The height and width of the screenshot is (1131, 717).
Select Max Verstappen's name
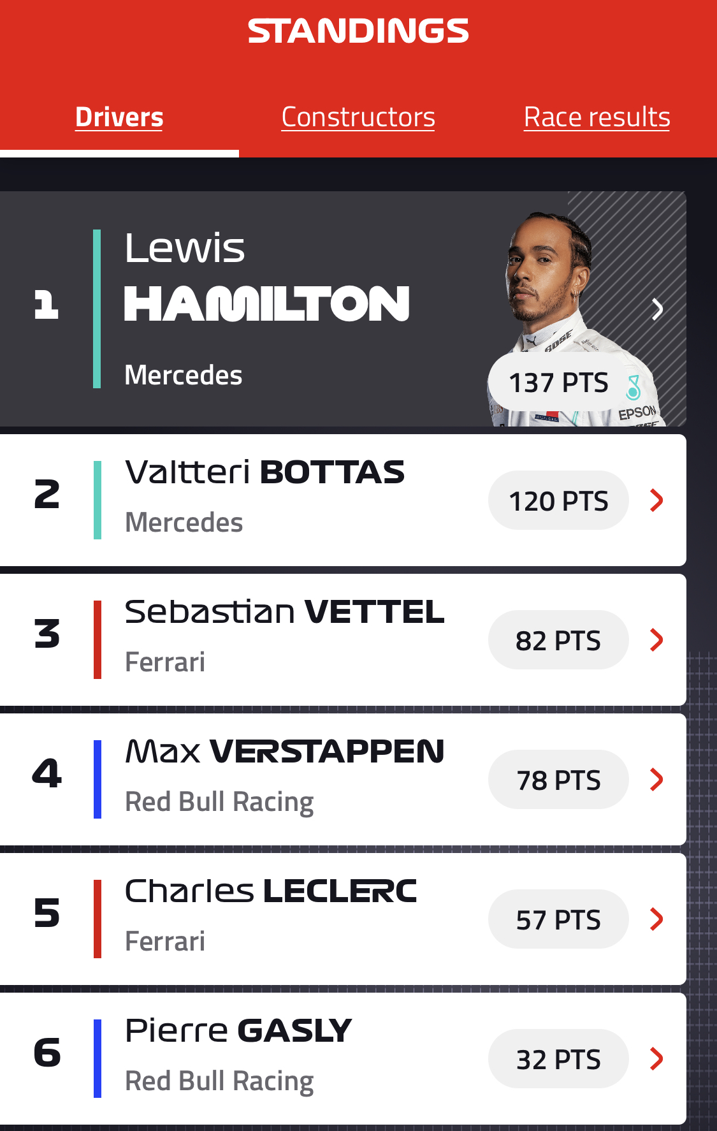[284, 752]
